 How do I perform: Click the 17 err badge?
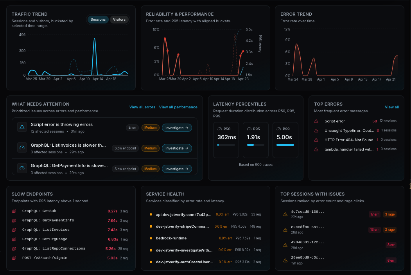(375, 214)
